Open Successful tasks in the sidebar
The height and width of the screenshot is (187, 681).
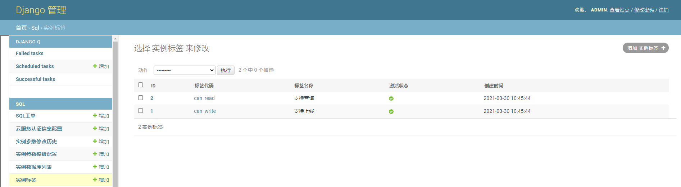tap(35, 79)
